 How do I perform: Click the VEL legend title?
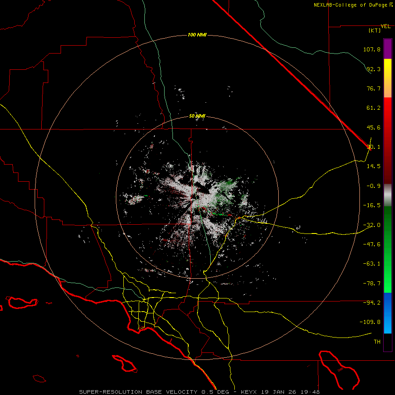click(x=385, y=26)
